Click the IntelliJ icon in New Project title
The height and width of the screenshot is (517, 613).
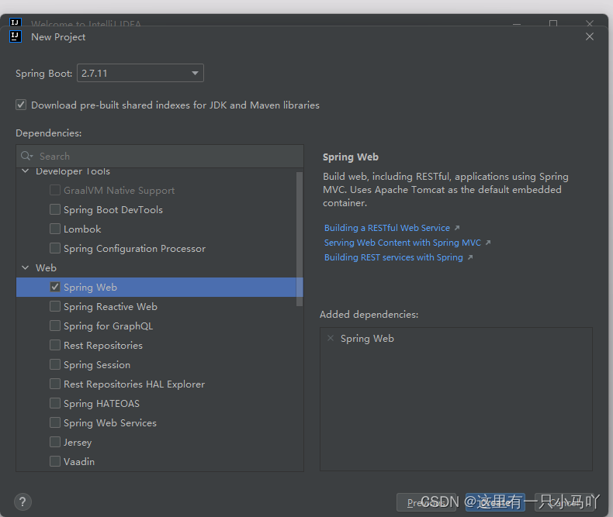pos(16,36)
